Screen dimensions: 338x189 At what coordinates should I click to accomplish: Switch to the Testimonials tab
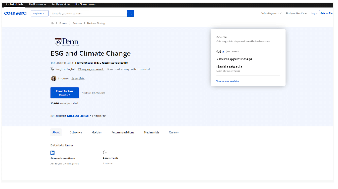pyautogui.click(x=151, y=132)
